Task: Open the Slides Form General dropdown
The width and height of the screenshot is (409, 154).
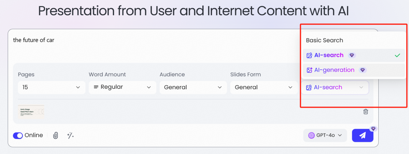Action: coord(264,87)
